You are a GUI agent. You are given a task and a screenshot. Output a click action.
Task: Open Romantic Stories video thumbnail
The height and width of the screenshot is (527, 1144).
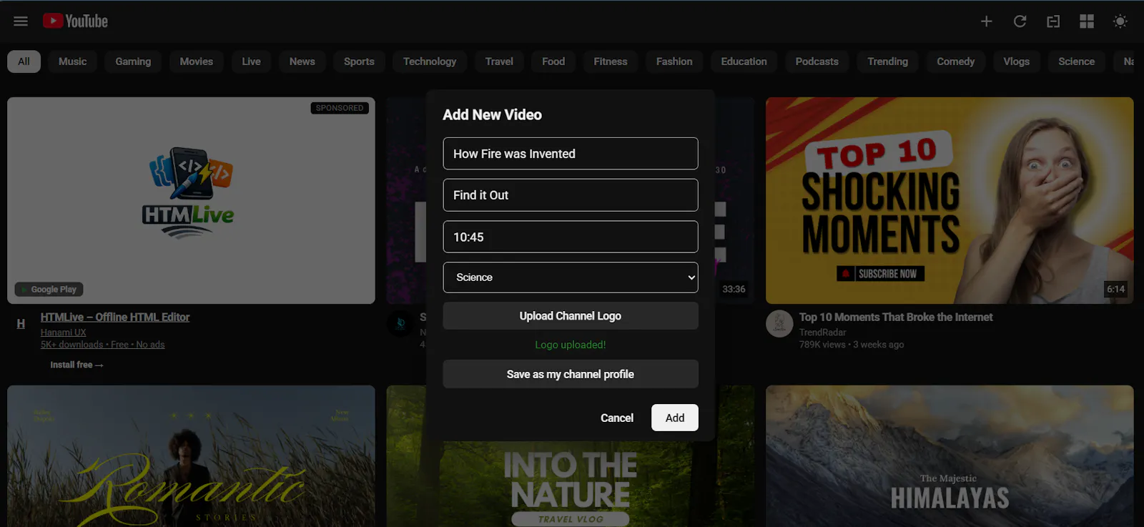[x=191, y=456]
